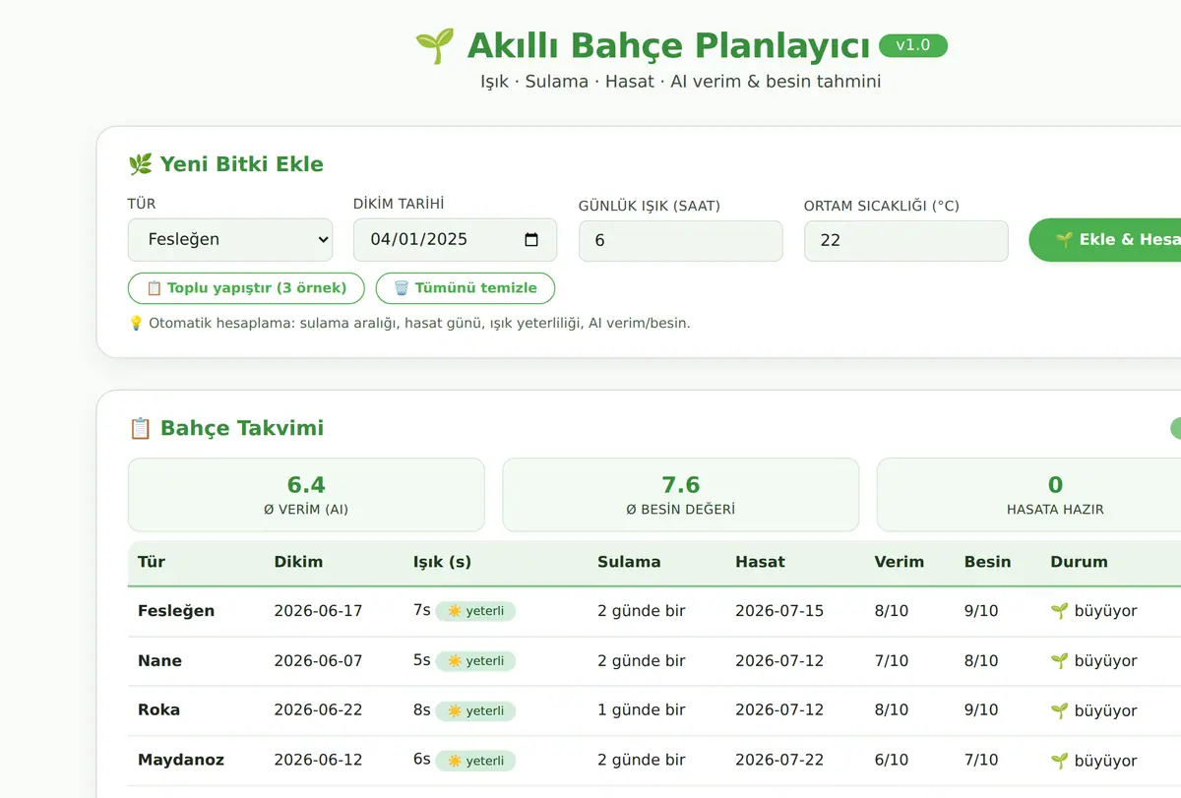This screenshot has height=798, width=1181.
Task: Open the Tür dropdown showing Fesleğen
Action: 230,239
